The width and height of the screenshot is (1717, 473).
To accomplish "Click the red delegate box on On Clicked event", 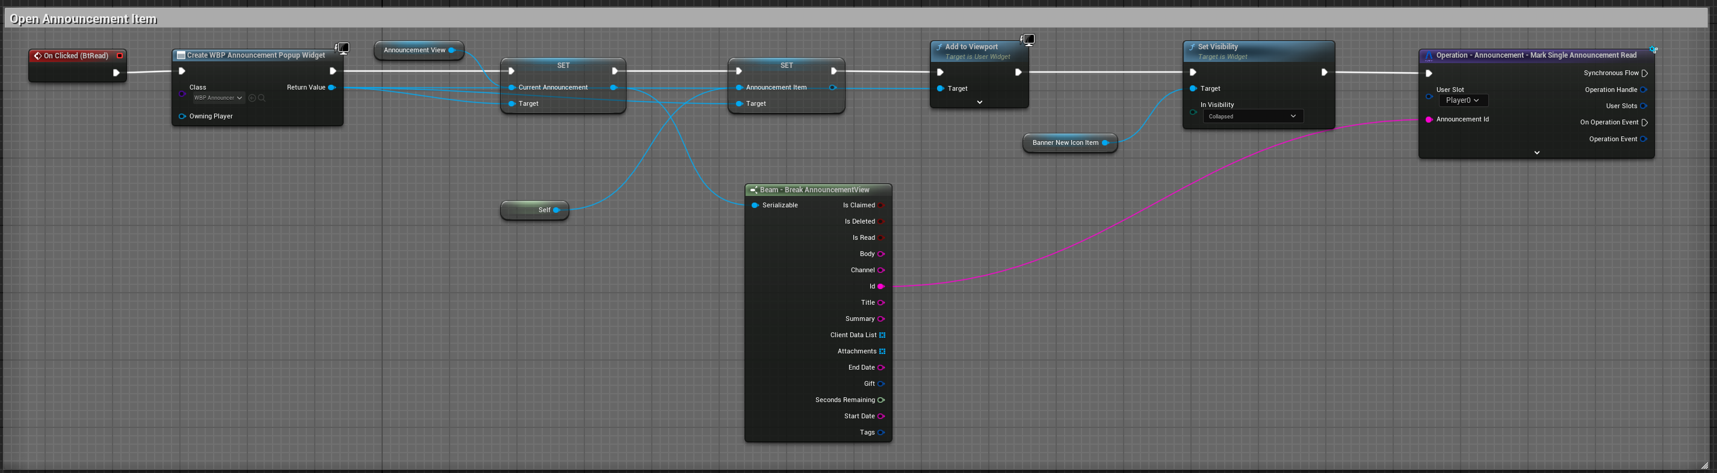I will (120, 56).
